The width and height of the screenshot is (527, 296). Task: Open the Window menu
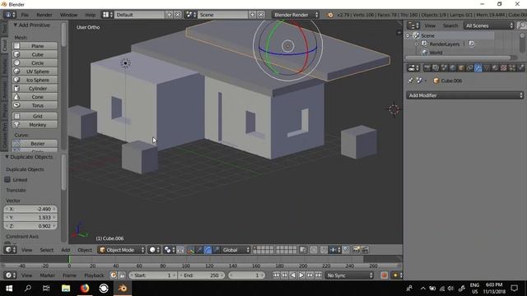(68, 15)
